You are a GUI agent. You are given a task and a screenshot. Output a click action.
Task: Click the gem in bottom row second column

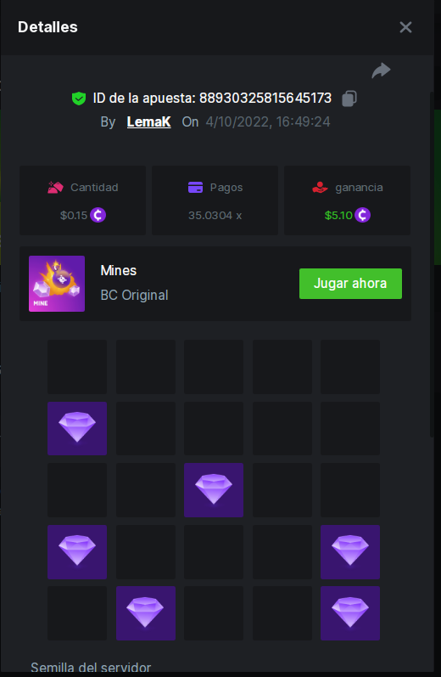pos(146,613)
